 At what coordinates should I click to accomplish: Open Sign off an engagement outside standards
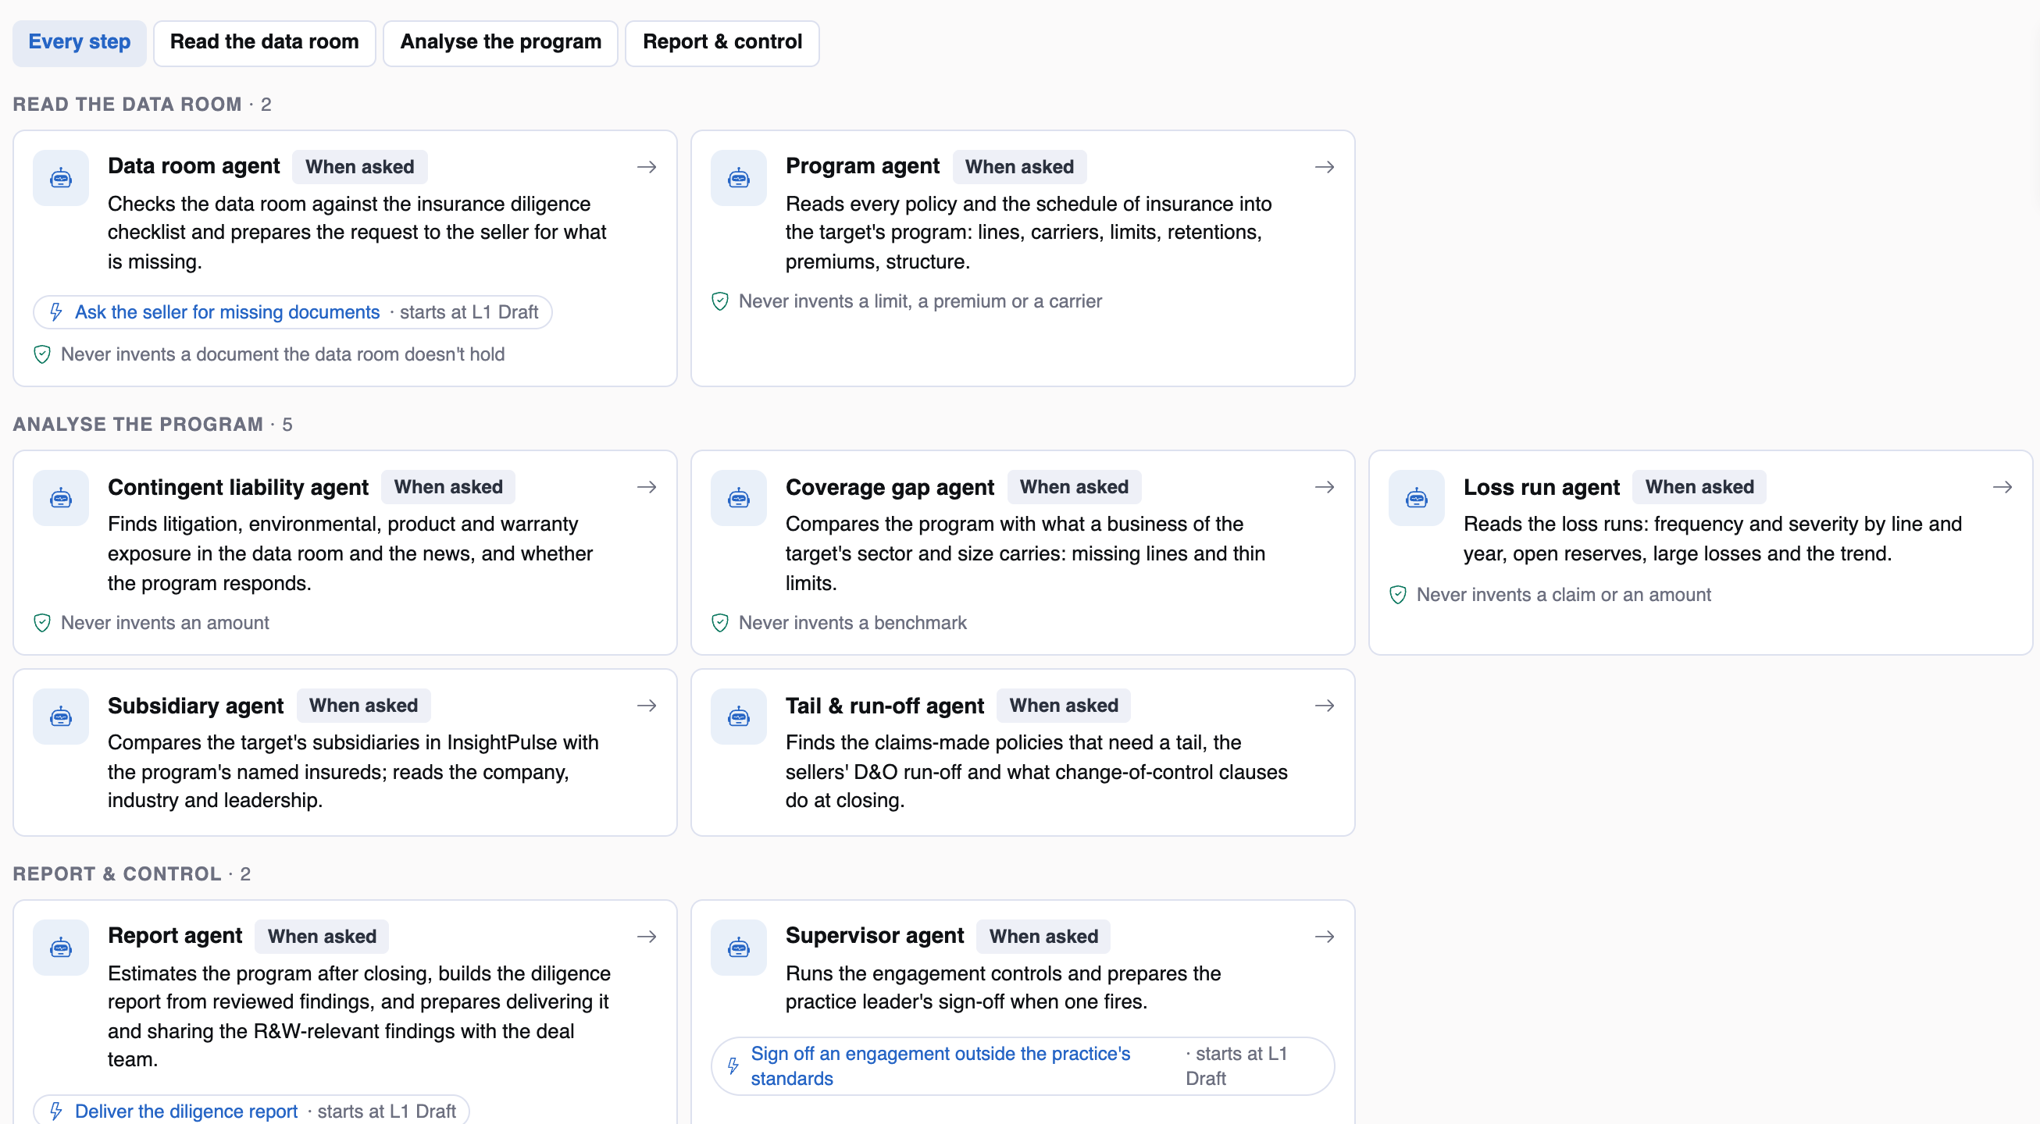pos(1022,1065)
